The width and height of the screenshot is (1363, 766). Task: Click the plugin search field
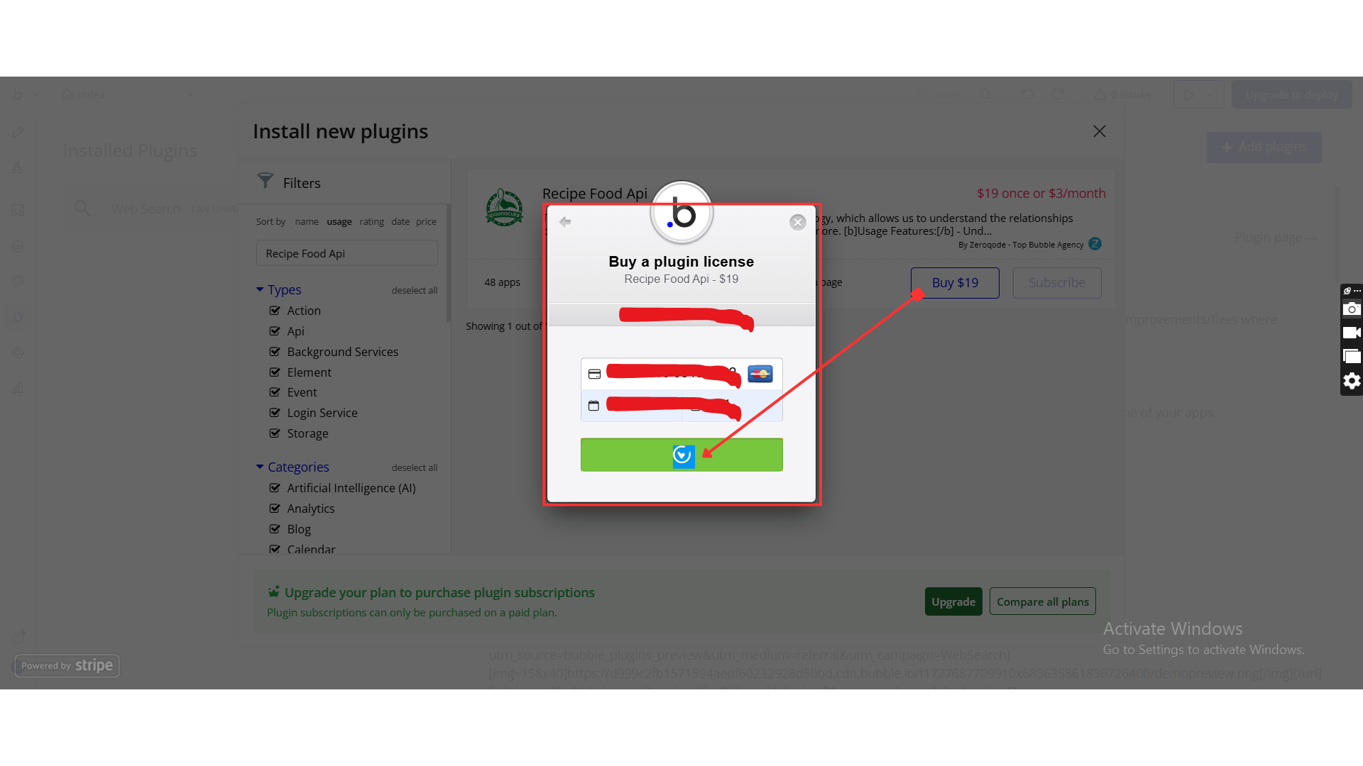346,253
